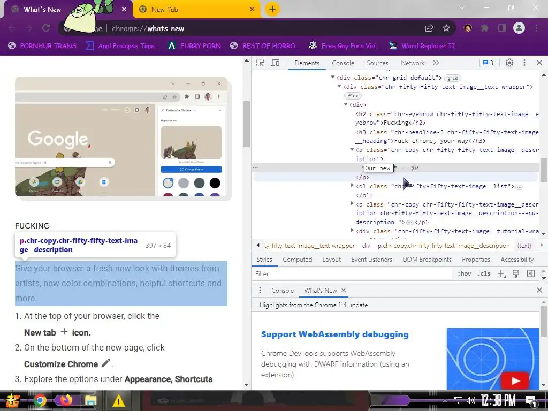Expand the tutorial-wrapper div node
The width and height of the screenshot is (548, 411).
352,231
